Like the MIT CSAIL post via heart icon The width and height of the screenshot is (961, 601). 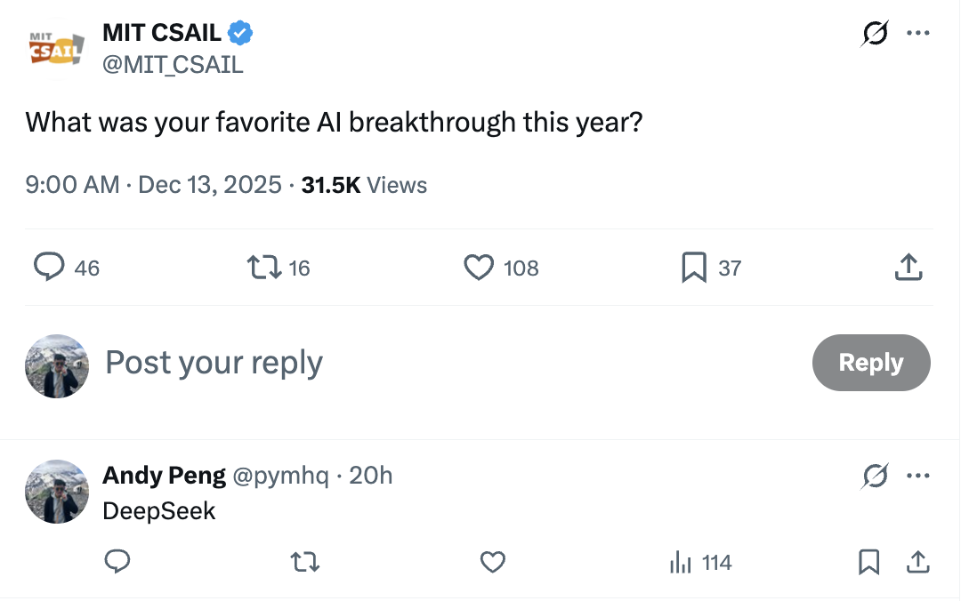click(479, 267)
